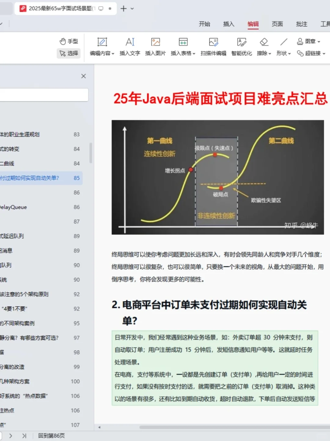Open outline entry 的不同架构案例 page 95

pyautogui.click(x=41, y=323)
